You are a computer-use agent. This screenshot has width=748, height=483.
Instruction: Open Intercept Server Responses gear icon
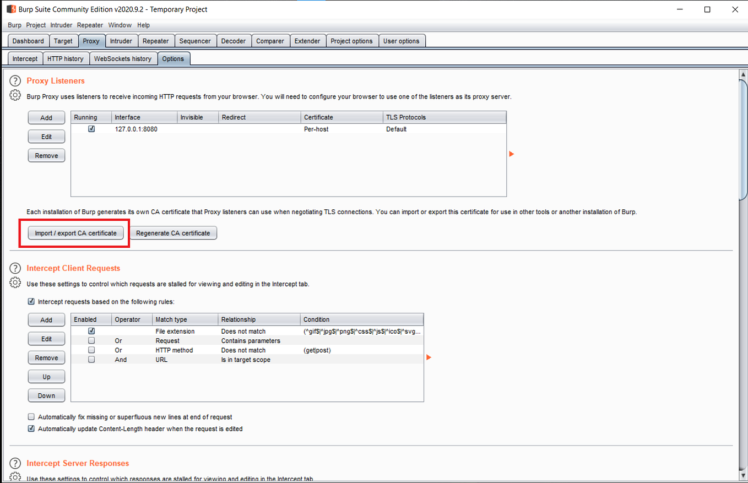(15, 477)
